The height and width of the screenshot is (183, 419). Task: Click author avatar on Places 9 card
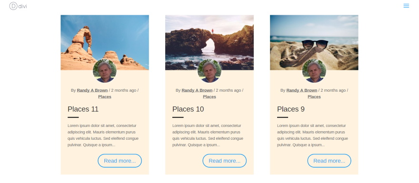314,71
